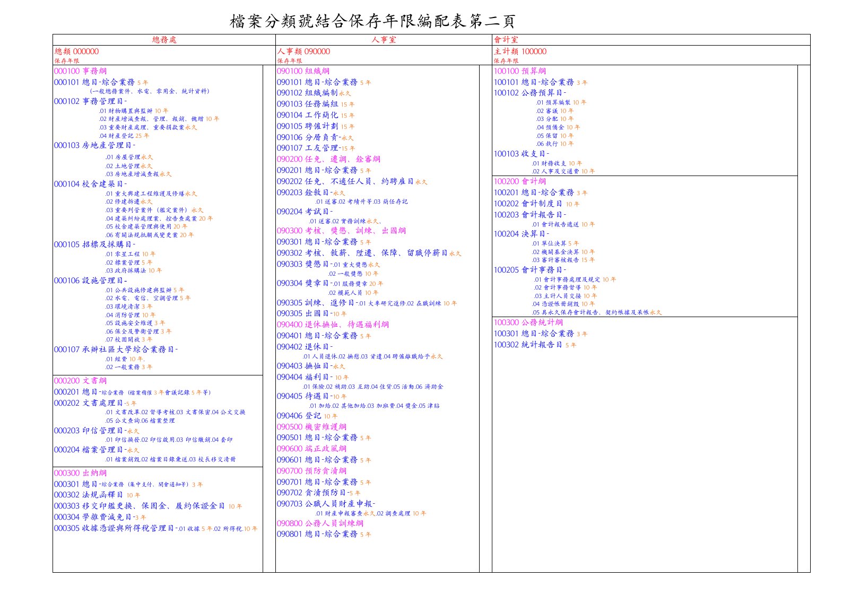Click the '090303 獎懲目' line
The image size is (842, 595).
click(328, 264)
